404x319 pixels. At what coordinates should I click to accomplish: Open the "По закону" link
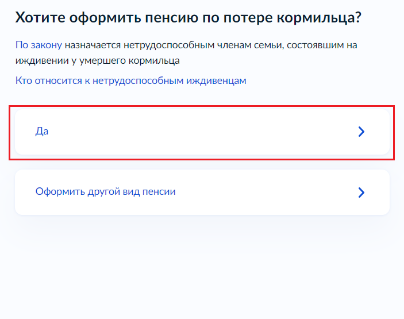(39, 44)
